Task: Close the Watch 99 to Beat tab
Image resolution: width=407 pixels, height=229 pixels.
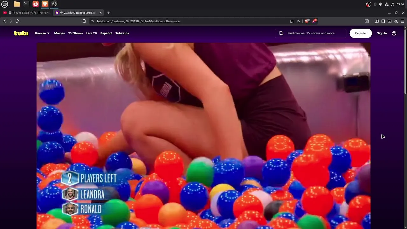Action: (101, 13)
